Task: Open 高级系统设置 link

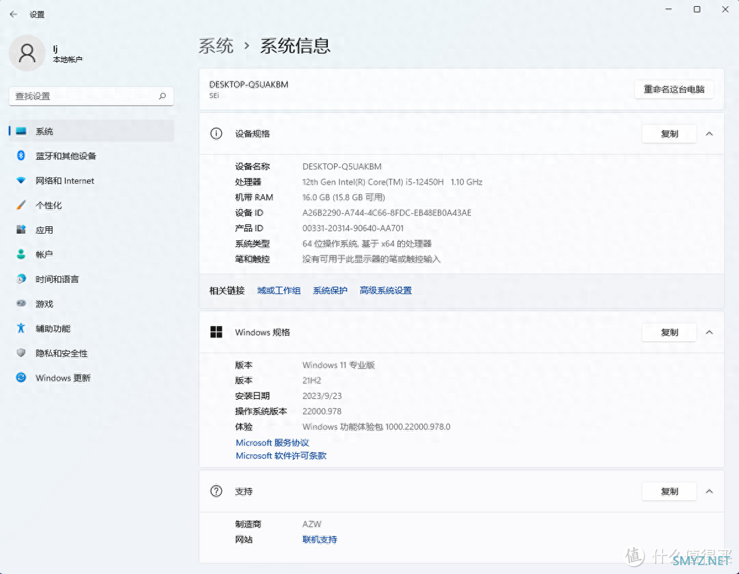Action: click(x=385, y=290)
